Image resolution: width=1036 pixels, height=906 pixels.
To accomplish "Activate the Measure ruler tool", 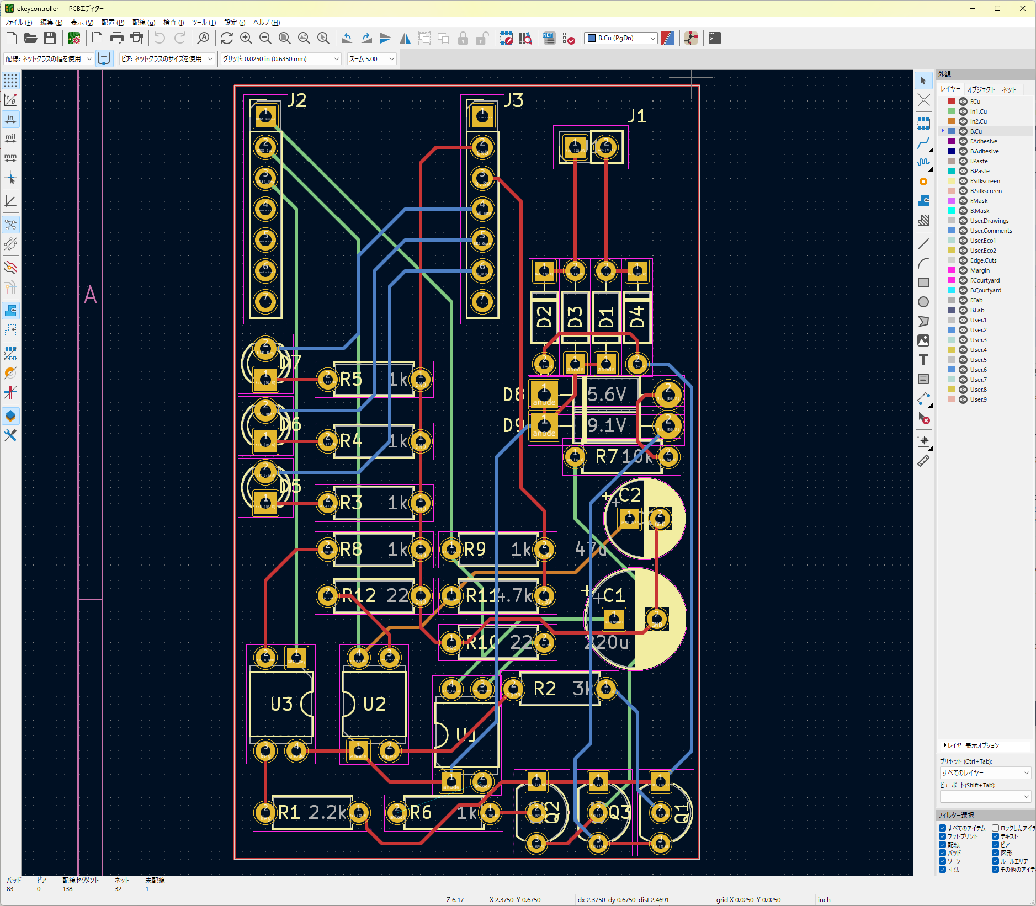I will [923, 461].
